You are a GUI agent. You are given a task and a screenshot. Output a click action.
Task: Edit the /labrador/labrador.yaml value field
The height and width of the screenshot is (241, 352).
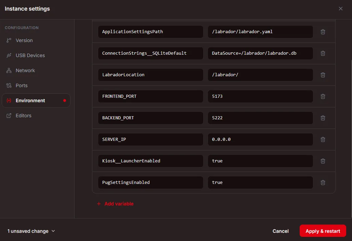tap(260, 32)
